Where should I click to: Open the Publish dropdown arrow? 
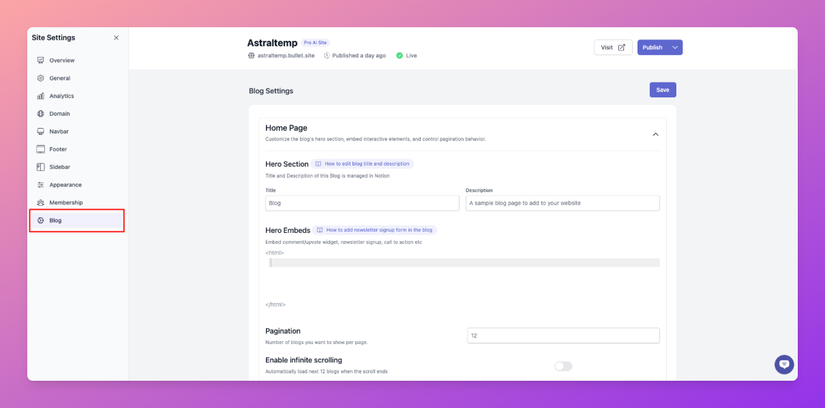(675, 47)
